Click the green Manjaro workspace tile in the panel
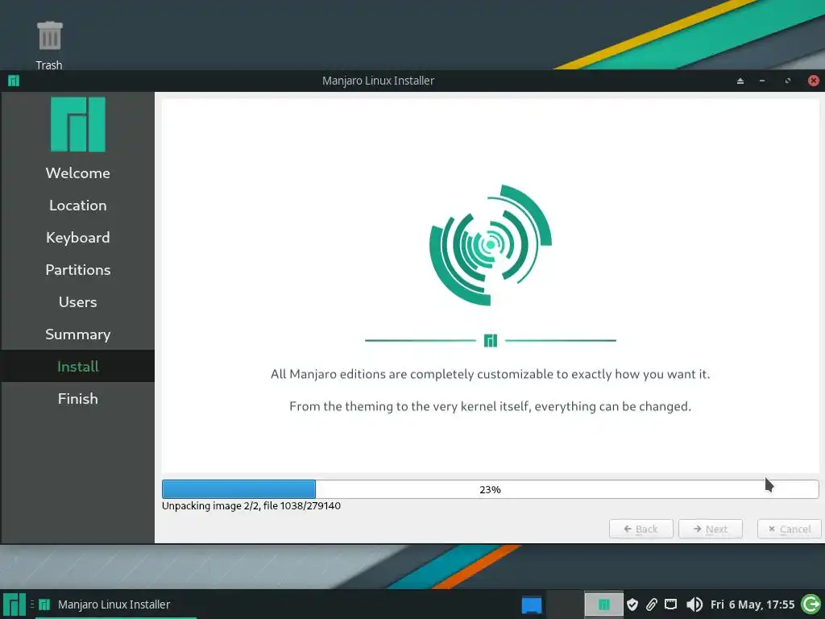This screenshot has width=825, height=619. [x=603, y=604]
